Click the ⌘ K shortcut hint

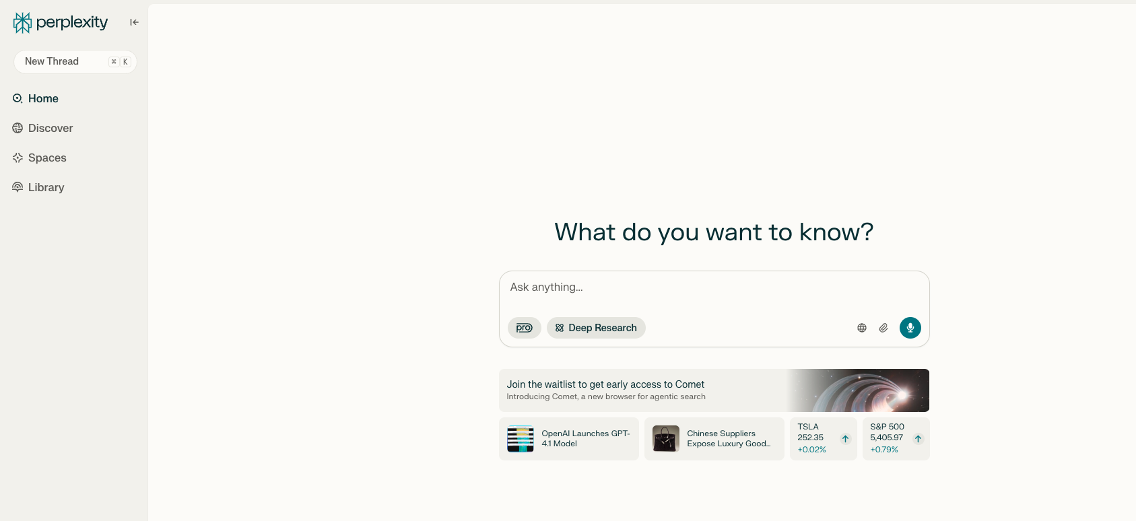point(120,62)
